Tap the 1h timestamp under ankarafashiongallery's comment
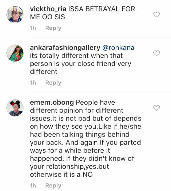This screenshot has height=191, width=171. (33, 83)
